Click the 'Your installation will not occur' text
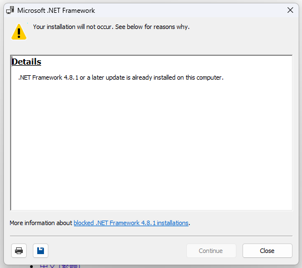Viewport: 302px width, 268px height. pos(111,27)
